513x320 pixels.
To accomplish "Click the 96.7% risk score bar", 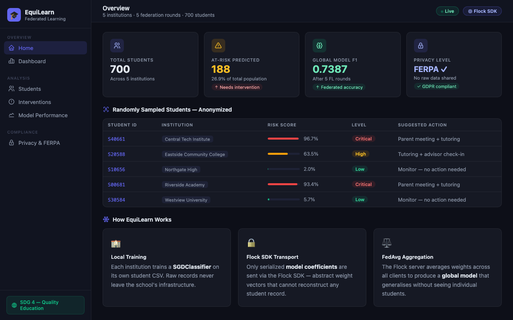I will (x=284, y=139).
